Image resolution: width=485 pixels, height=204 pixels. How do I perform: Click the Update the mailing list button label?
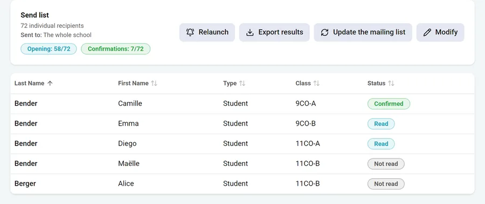coord(369,32)
